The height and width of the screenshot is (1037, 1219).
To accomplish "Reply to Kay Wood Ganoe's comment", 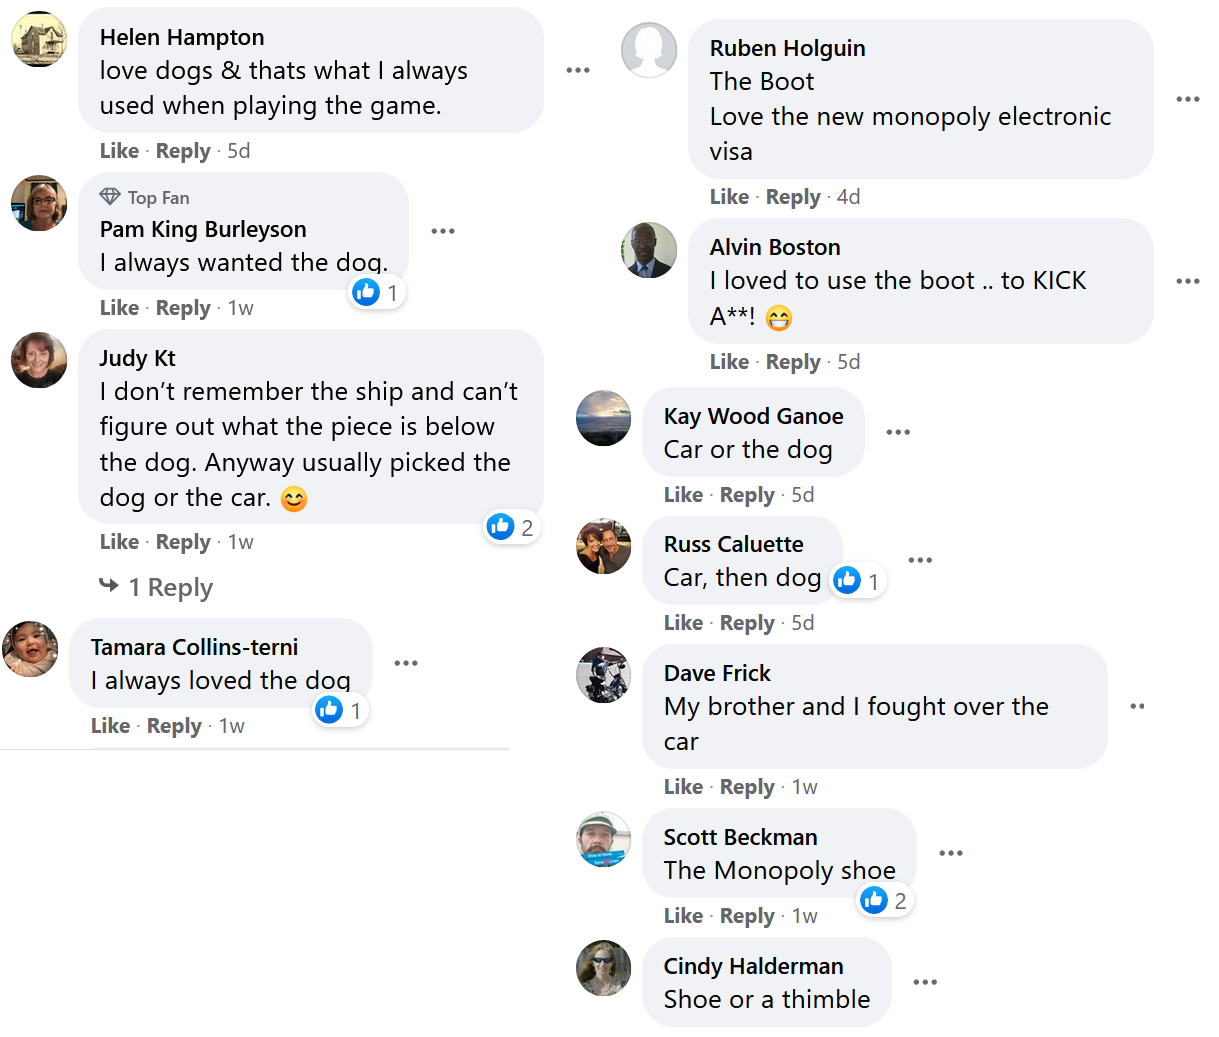I will 747,495.
